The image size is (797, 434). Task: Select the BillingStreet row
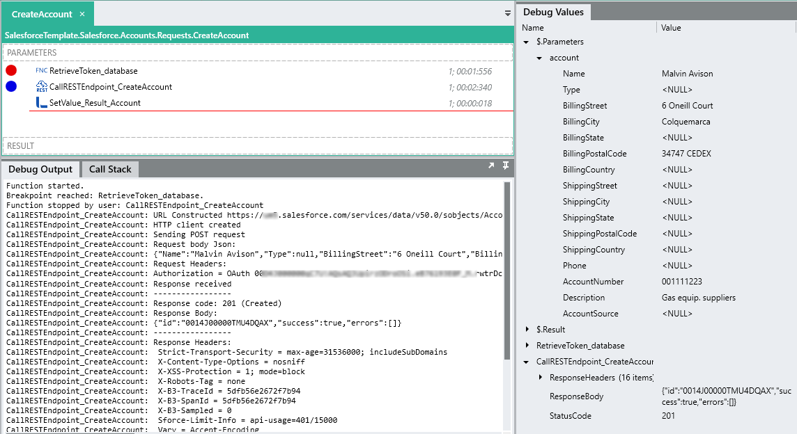[657, 106]
